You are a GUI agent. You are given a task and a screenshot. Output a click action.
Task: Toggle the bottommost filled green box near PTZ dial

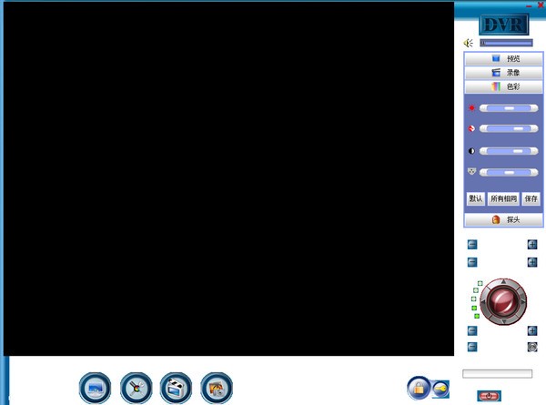click(x=477, y=316)
